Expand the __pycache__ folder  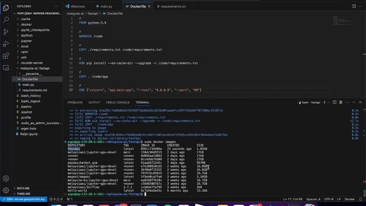point(37,74)
